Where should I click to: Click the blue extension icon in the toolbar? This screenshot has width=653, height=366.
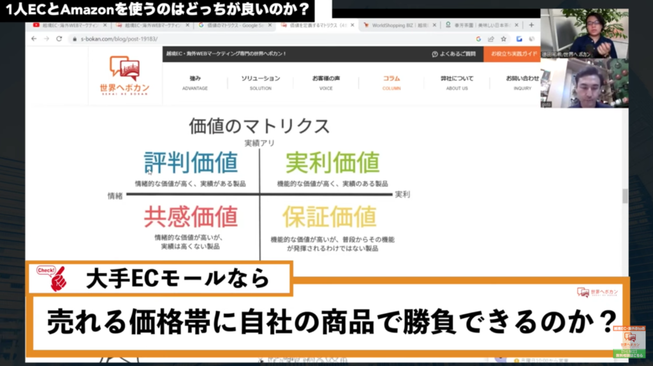click(x=519, y=39)
